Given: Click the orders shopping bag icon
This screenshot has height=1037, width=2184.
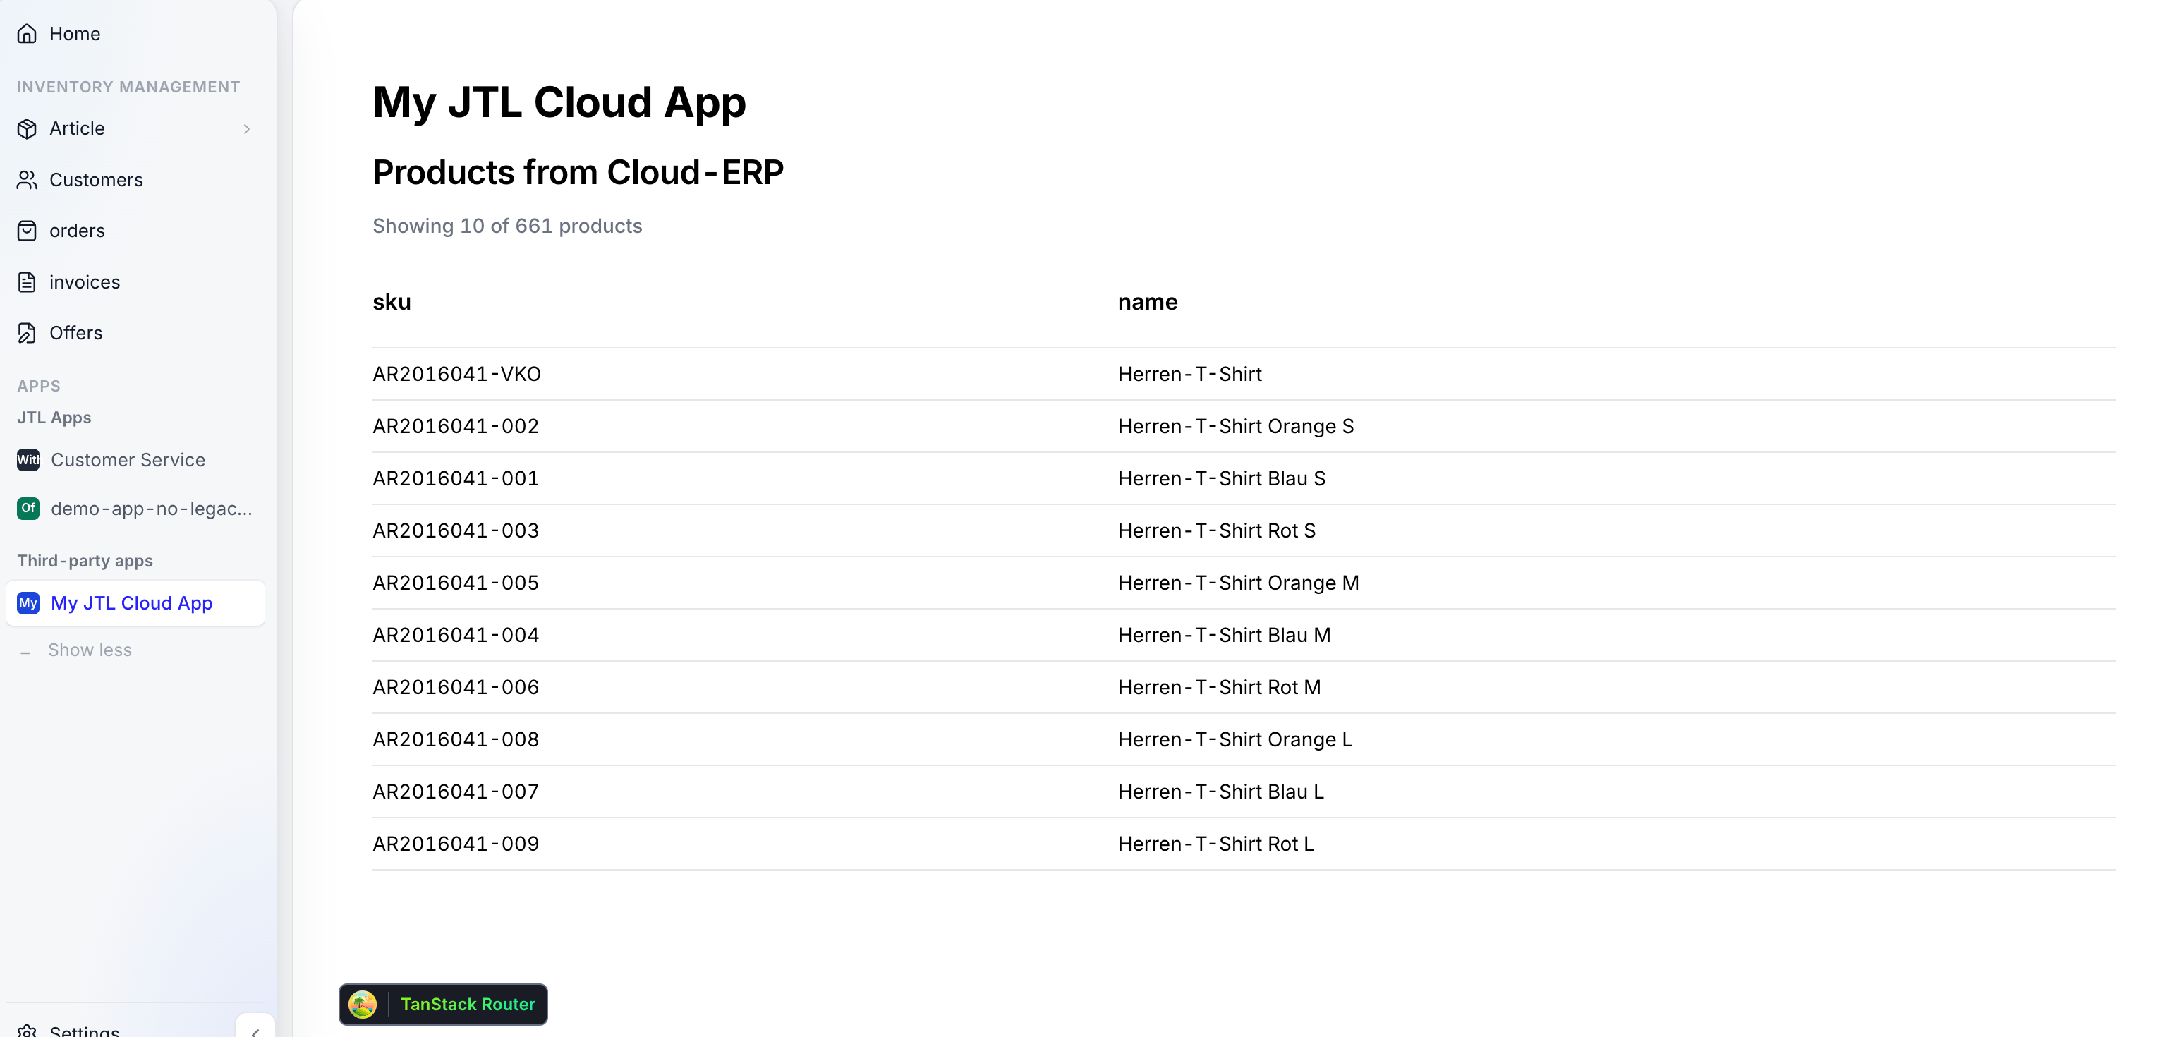Looking at the screenshot, I should [27, 231].
